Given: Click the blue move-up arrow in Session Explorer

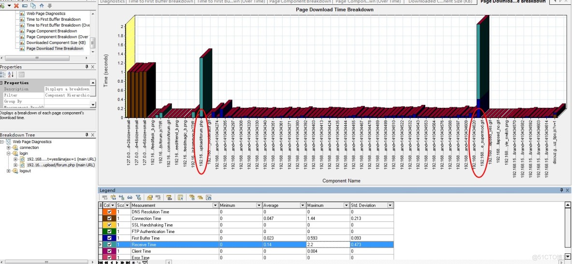Looking at the screenshot, I should pos(42,5).
